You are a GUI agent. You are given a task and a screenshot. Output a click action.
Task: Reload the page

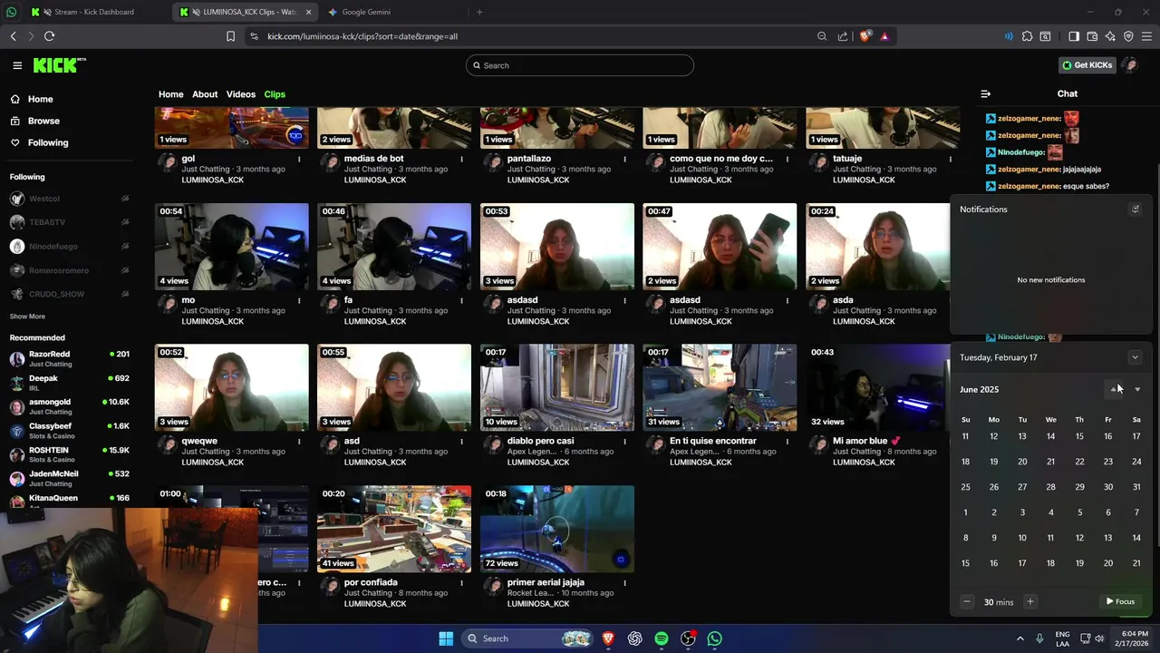(49, 36)
